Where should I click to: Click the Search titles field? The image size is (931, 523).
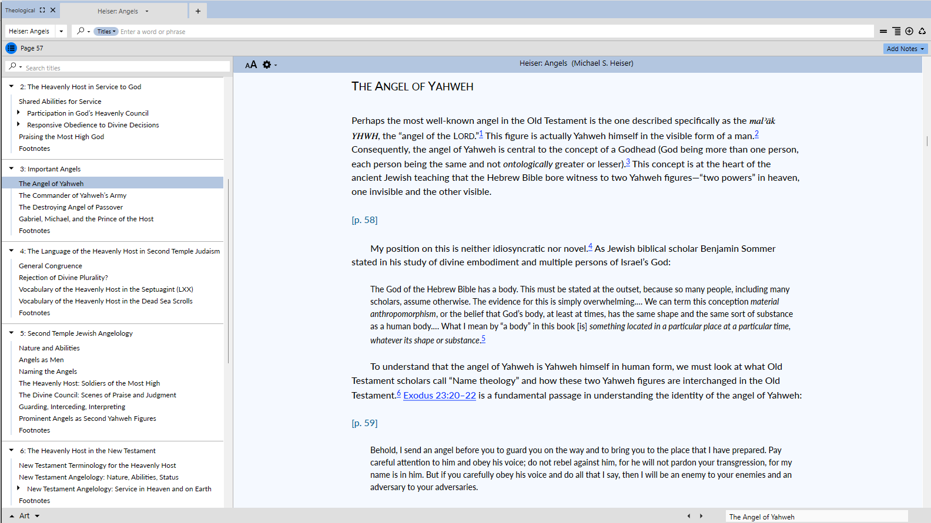(123, 68)
